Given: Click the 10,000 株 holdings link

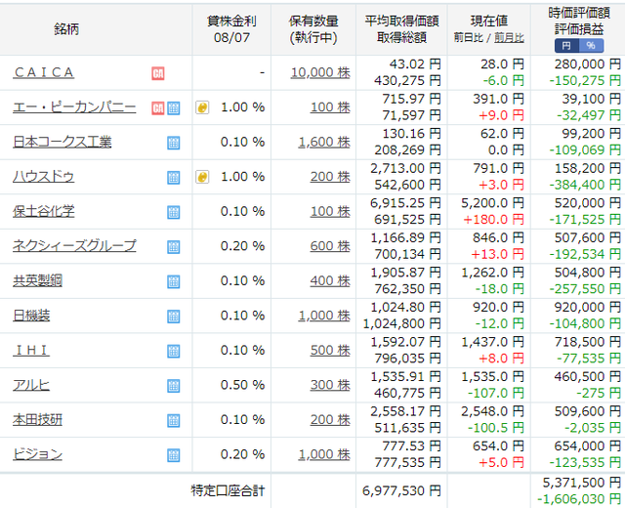Looking at the screenshot, I should point(320,72).
